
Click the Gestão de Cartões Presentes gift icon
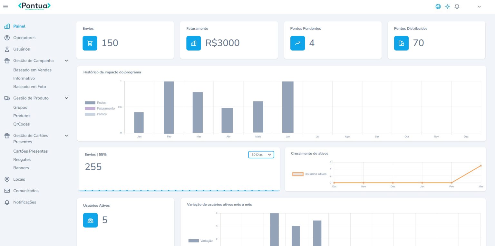pos(7,136)
